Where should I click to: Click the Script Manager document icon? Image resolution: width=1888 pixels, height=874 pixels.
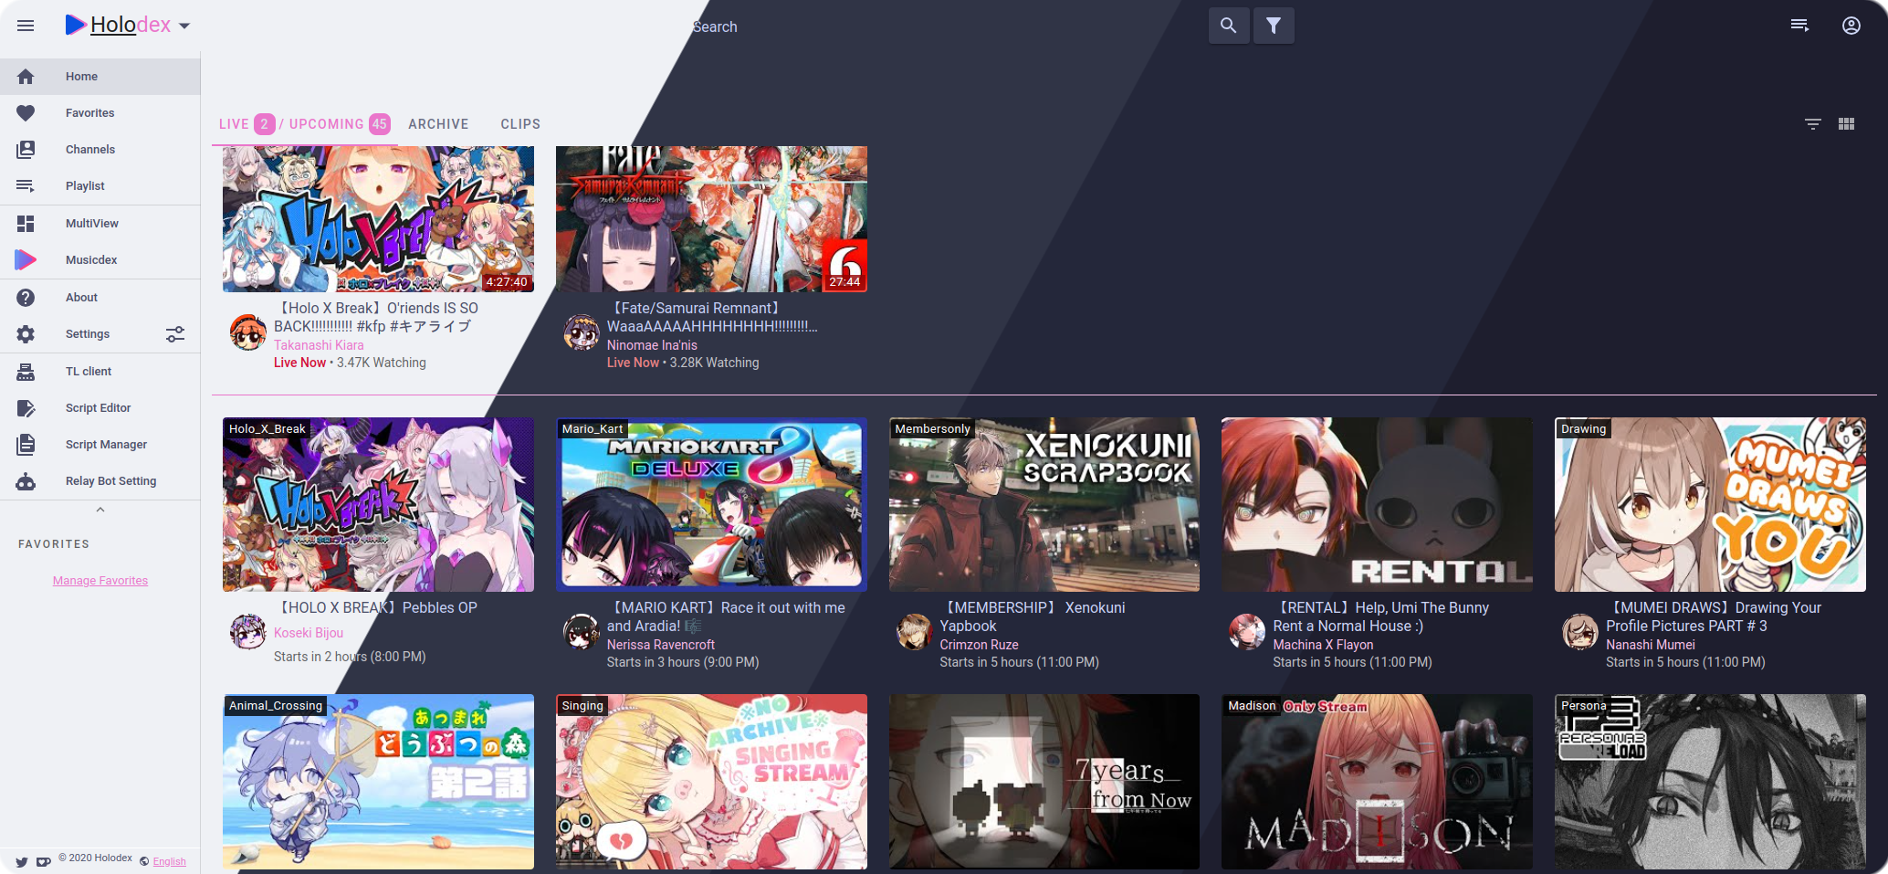pyautogui.click(x=26, y=445)
